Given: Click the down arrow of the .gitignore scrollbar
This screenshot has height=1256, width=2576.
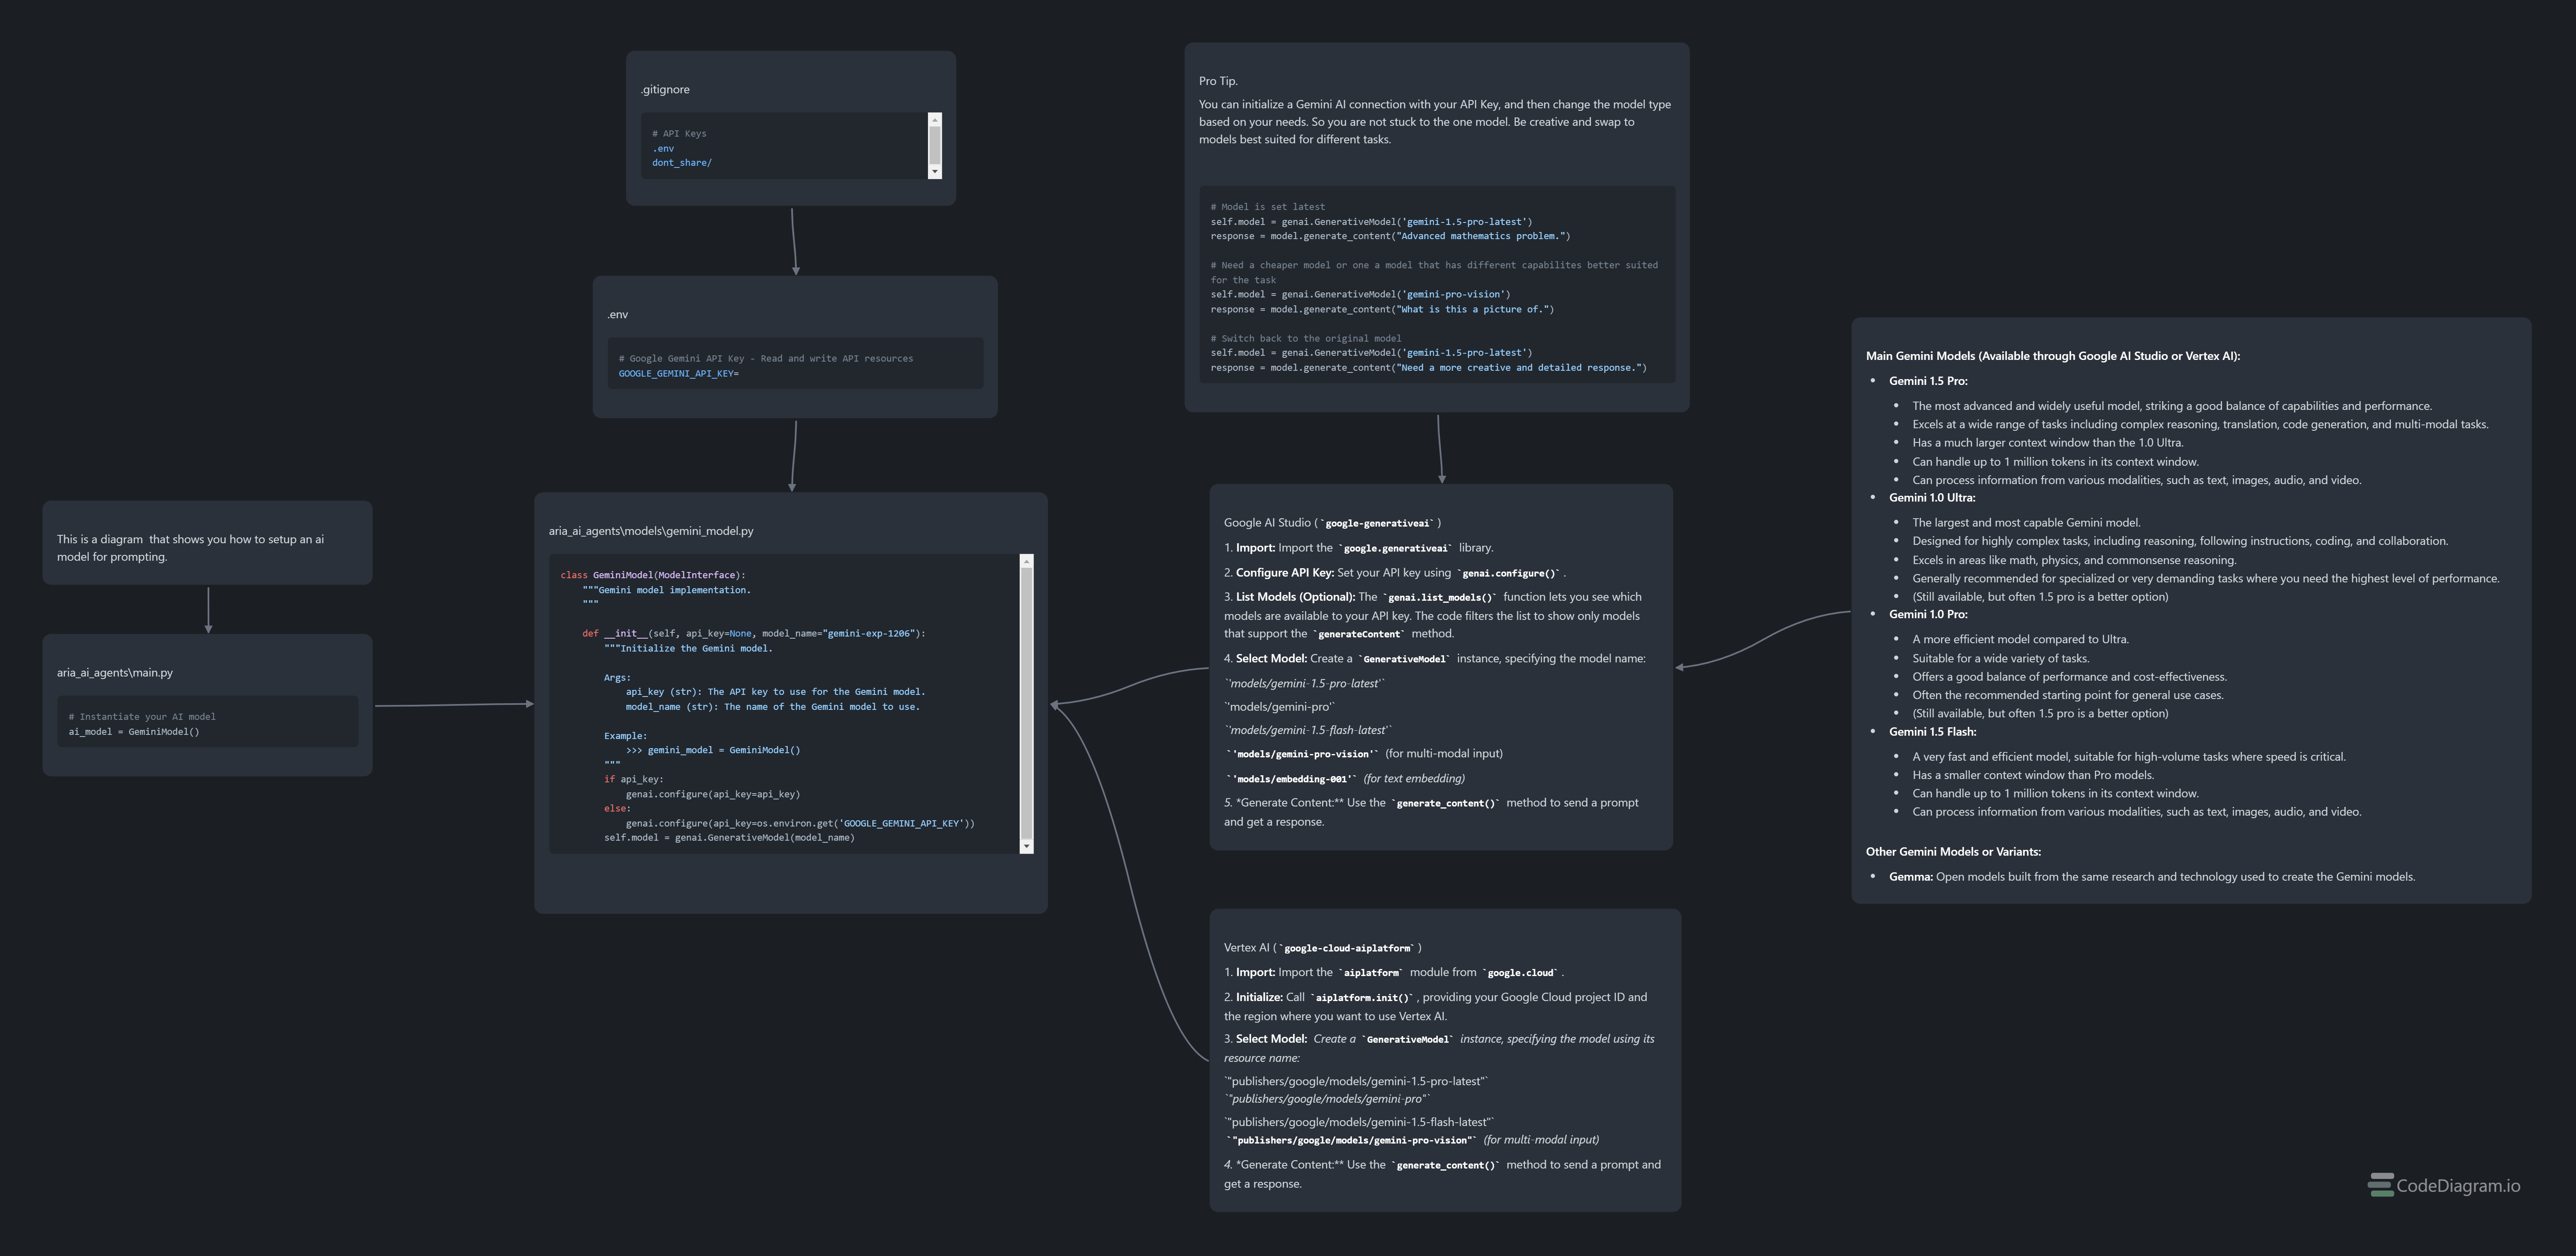Looking at the screenshot, I should 935,172.
